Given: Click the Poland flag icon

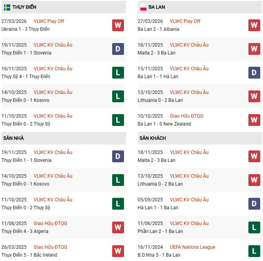Looking at the screenshot, I should pyautogui.click(x=143, y=8).
